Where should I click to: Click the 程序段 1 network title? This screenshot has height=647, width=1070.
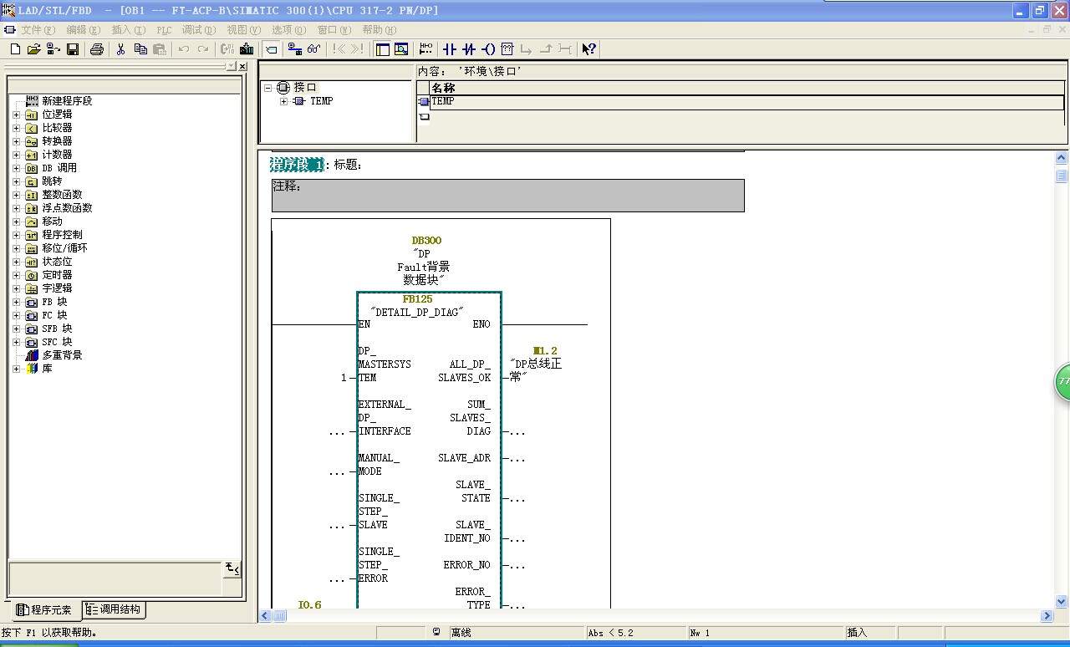(297, 165)
